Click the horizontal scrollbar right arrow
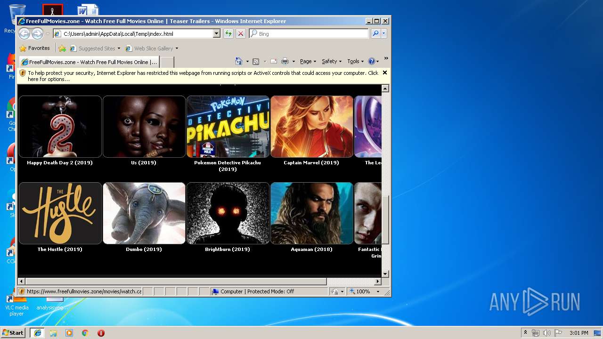 [377, 281]
